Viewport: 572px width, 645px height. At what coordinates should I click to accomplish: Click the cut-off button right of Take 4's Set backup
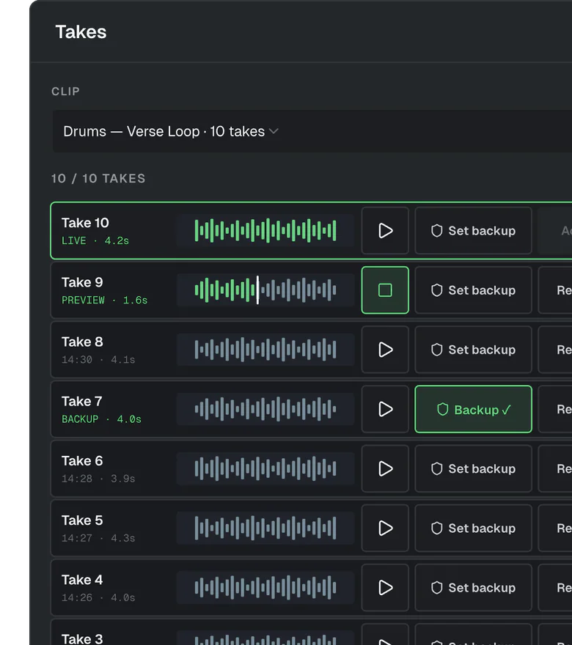point(555,587)
